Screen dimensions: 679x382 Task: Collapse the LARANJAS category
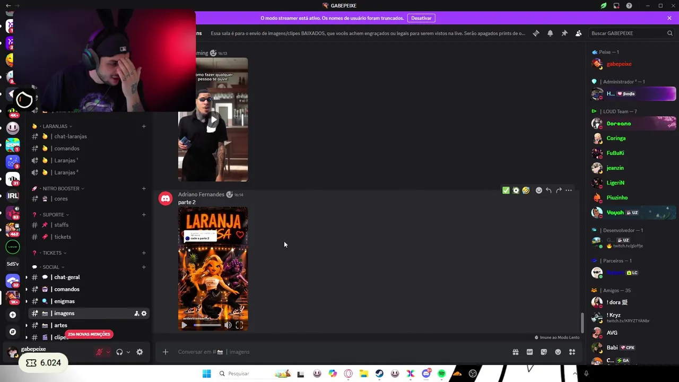(x=55, y=126)
